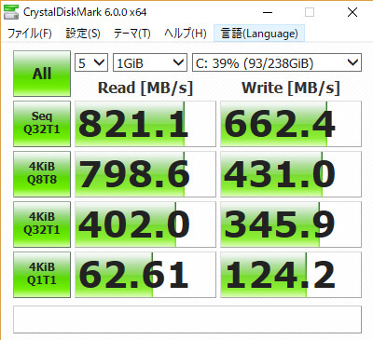Click the Write [MB/s] column header
This screenshot has height=340, width=373.
point(291,88)
